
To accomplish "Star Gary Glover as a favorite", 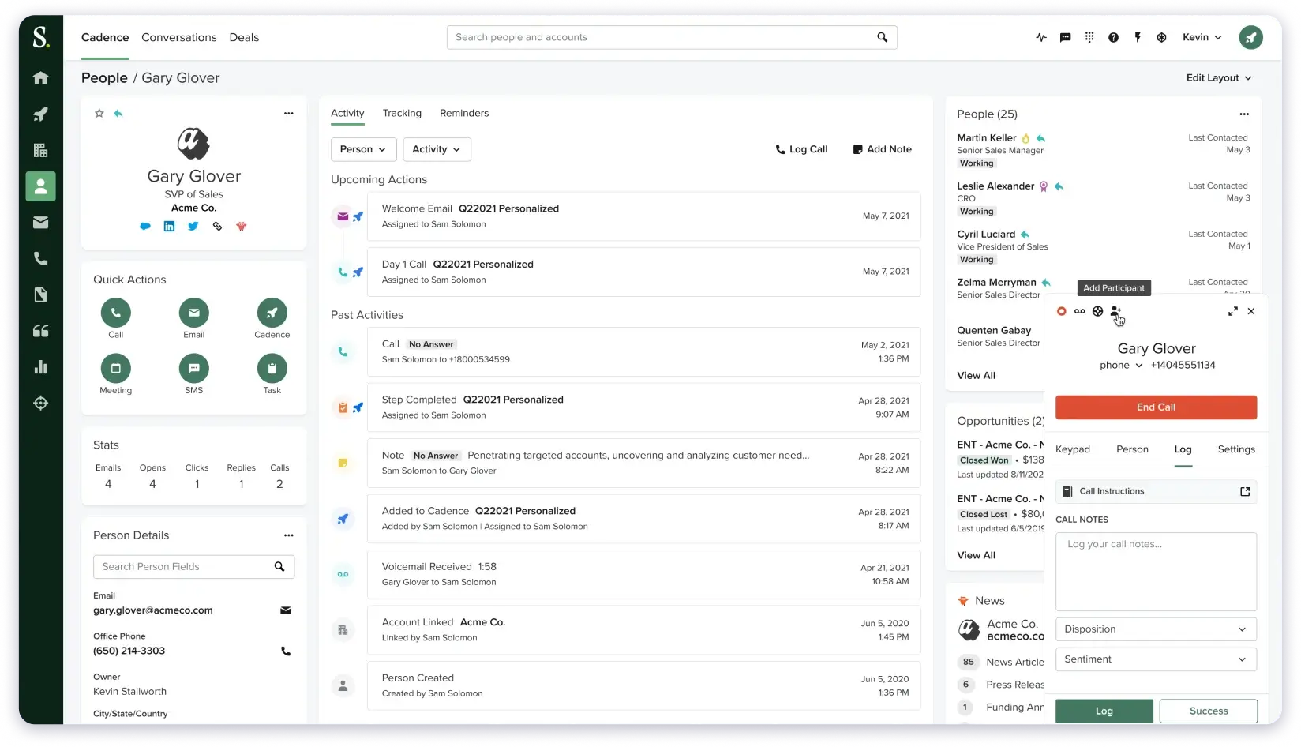I will 99,113.
